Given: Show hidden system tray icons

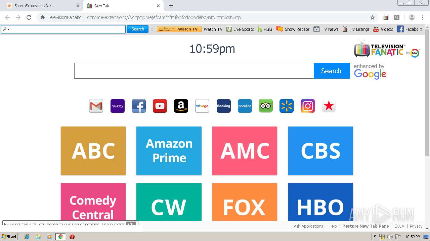Looking at the screenshot, I should (375, 237).
